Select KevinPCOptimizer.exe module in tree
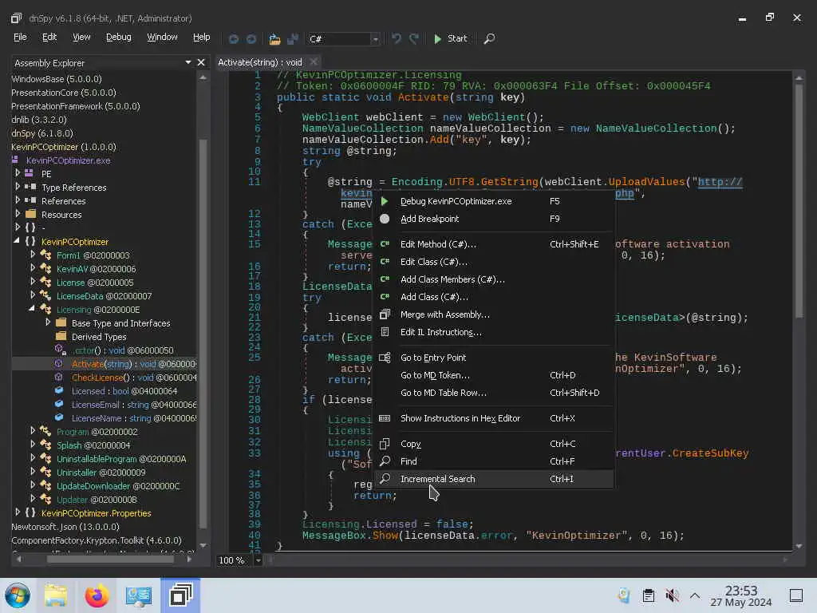The width and height of the screenshot is (817, 613). coord(69,160)
